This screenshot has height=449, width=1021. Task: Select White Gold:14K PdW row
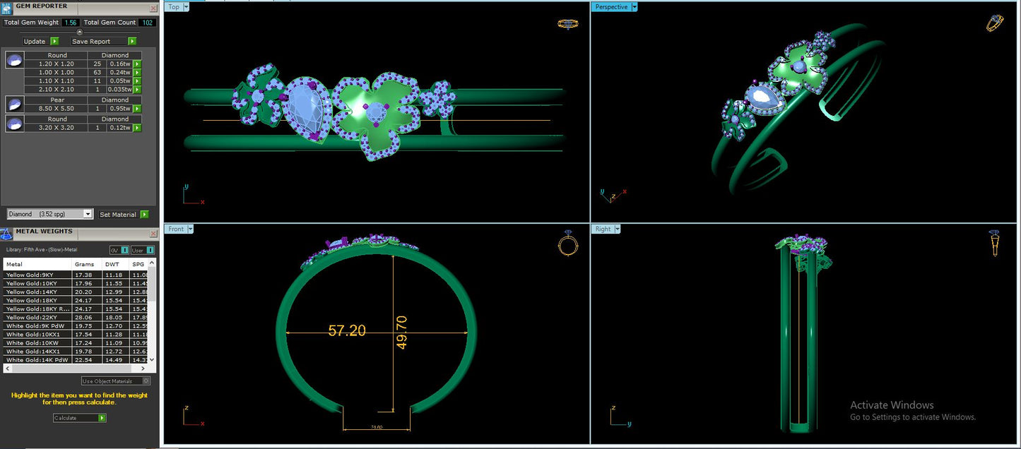click(x=76, y=360)
